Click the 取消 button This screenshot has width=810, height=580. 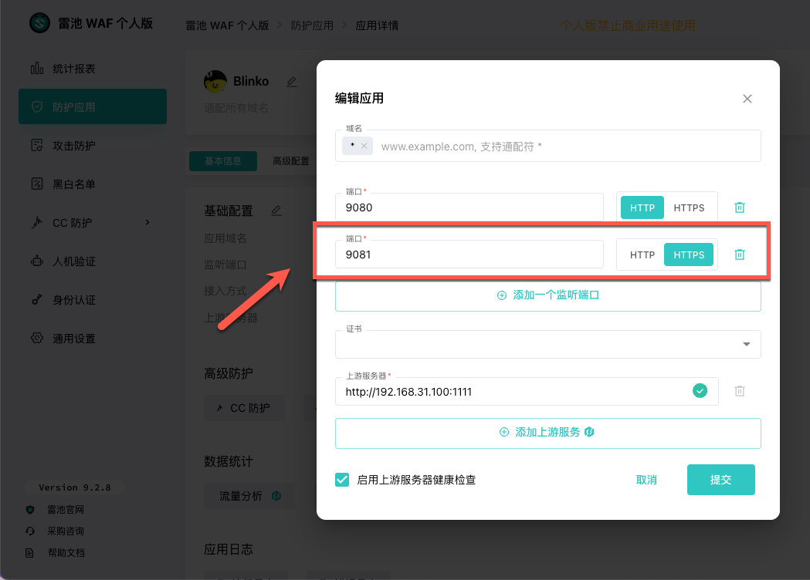point(646,480)
